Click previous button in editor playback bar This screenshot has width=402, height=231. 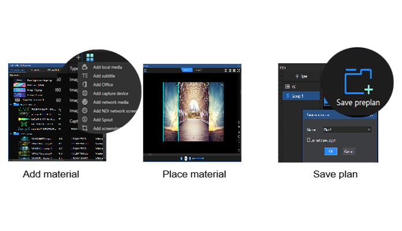click(x=181, y=158)
